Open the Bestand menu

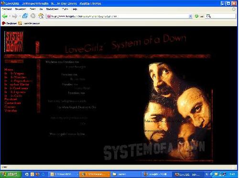[x=7, y=9]
